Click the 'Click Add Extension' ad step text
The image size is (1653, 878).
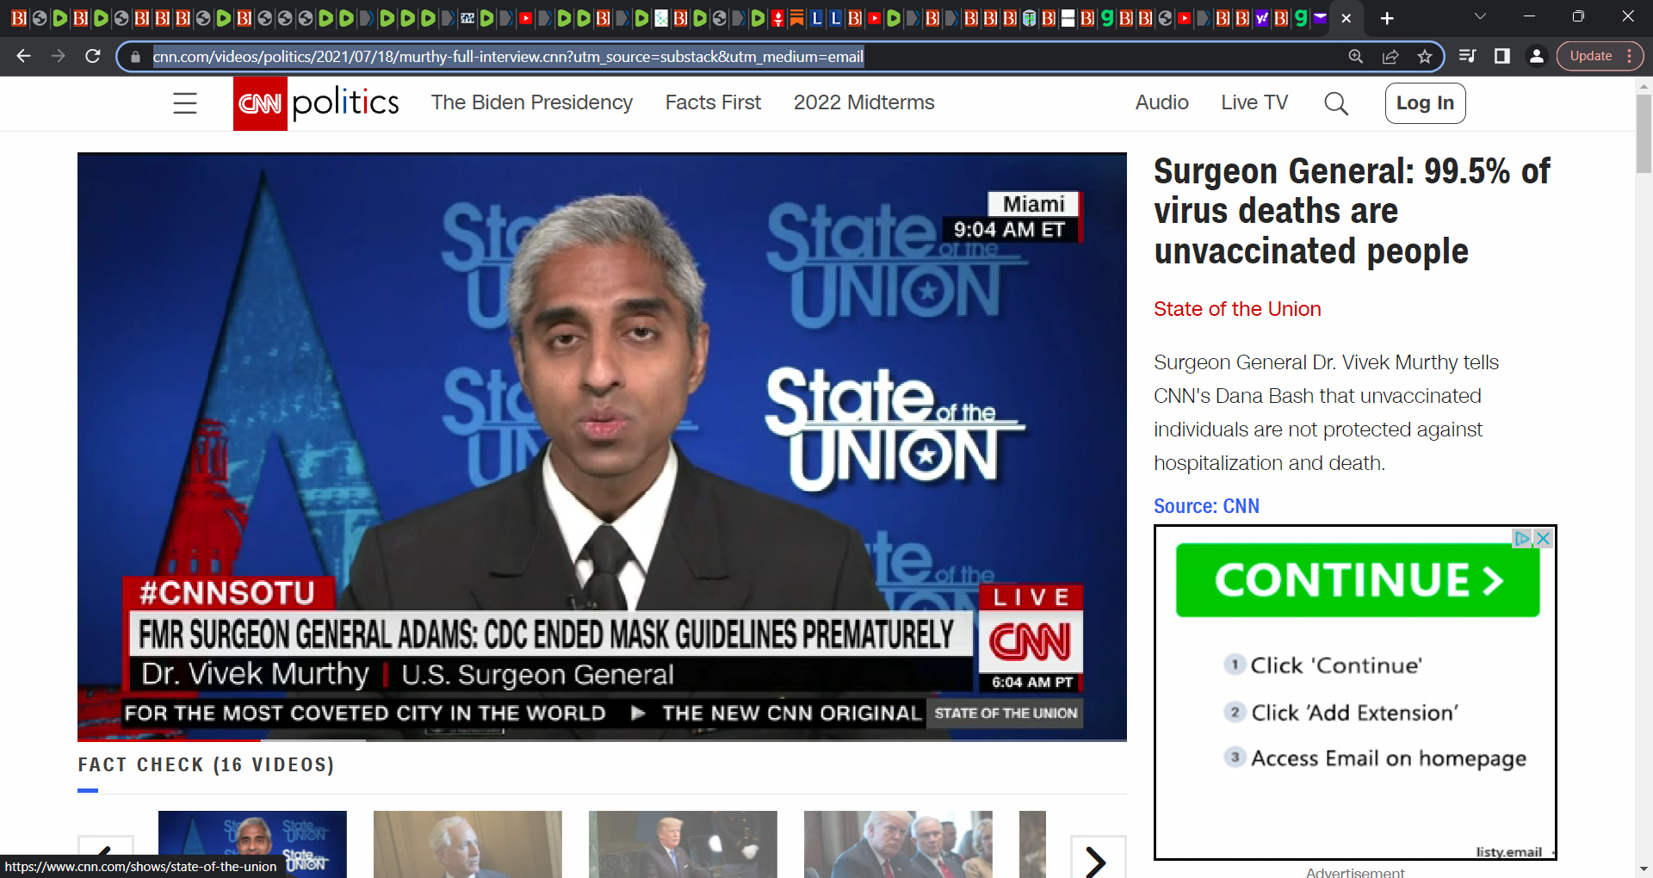pos(1354,713)
